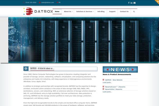Click the check icon beside NexentaStor
The height and width of the screenshot is (106, 159).
[103, 89]
